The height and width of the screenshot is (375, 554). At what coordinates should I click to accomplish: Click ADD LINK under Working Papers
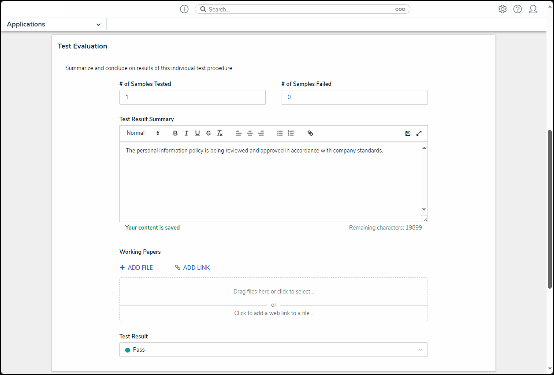tap(193, 267)
